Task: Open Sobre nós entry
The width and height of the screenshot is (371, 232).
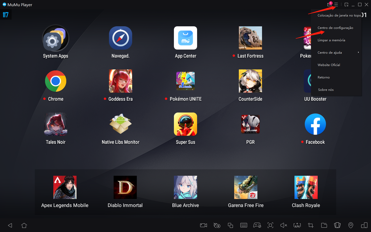Action: pyautogui.click(x=326, y=90)
